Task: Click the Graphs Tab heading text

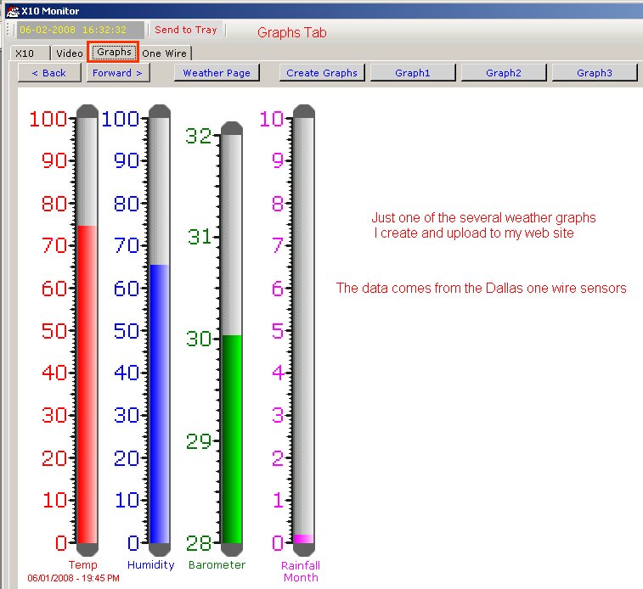Action: (x=292, y=32)
